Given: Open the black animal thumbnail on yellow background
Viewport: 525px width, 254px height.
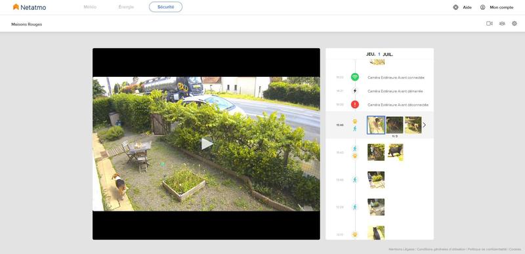Looking at the screenshot, I should point(396,152).
